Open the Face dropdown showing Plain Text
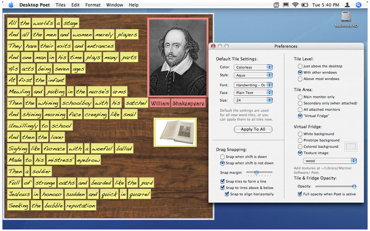The width and height of the screenshot is (370, 231). coord(253,93)
